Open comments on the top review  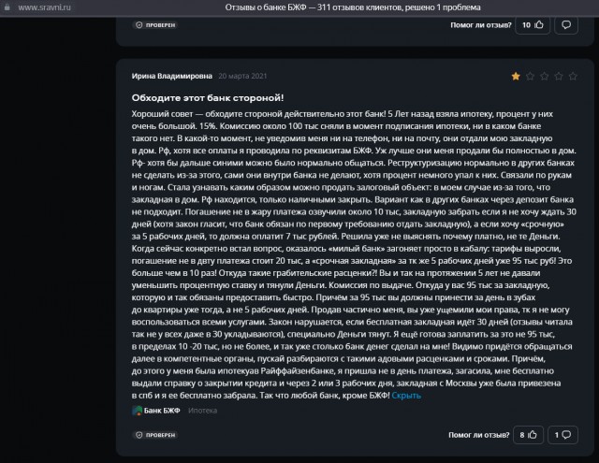566,25
